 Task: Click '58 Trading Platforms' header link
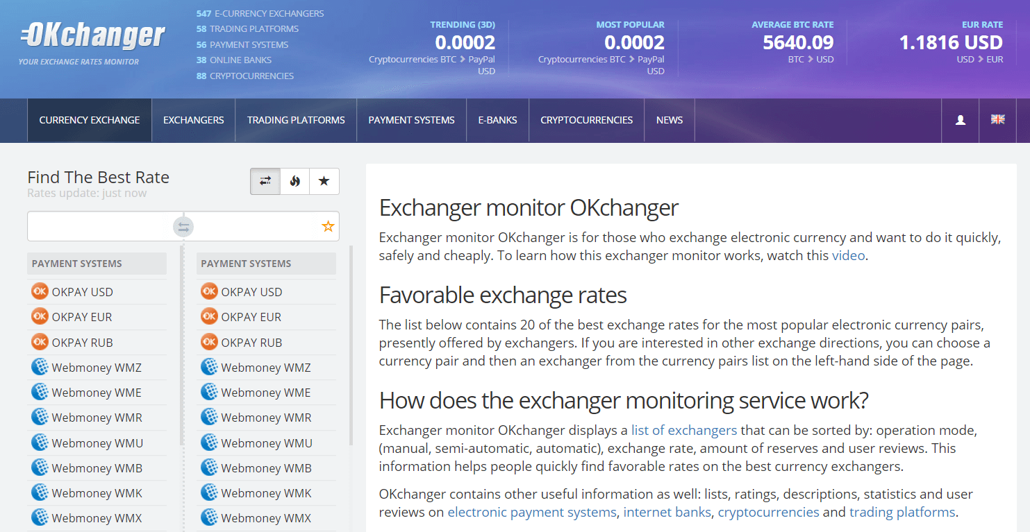[x=247, y=28]
